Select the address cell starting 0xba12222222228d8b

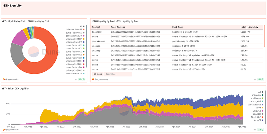coord(136,32)
